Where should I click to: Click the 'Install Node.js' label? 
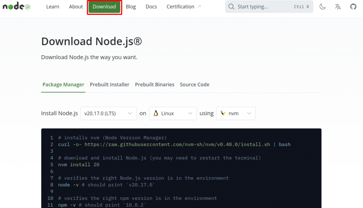[59, 113]
